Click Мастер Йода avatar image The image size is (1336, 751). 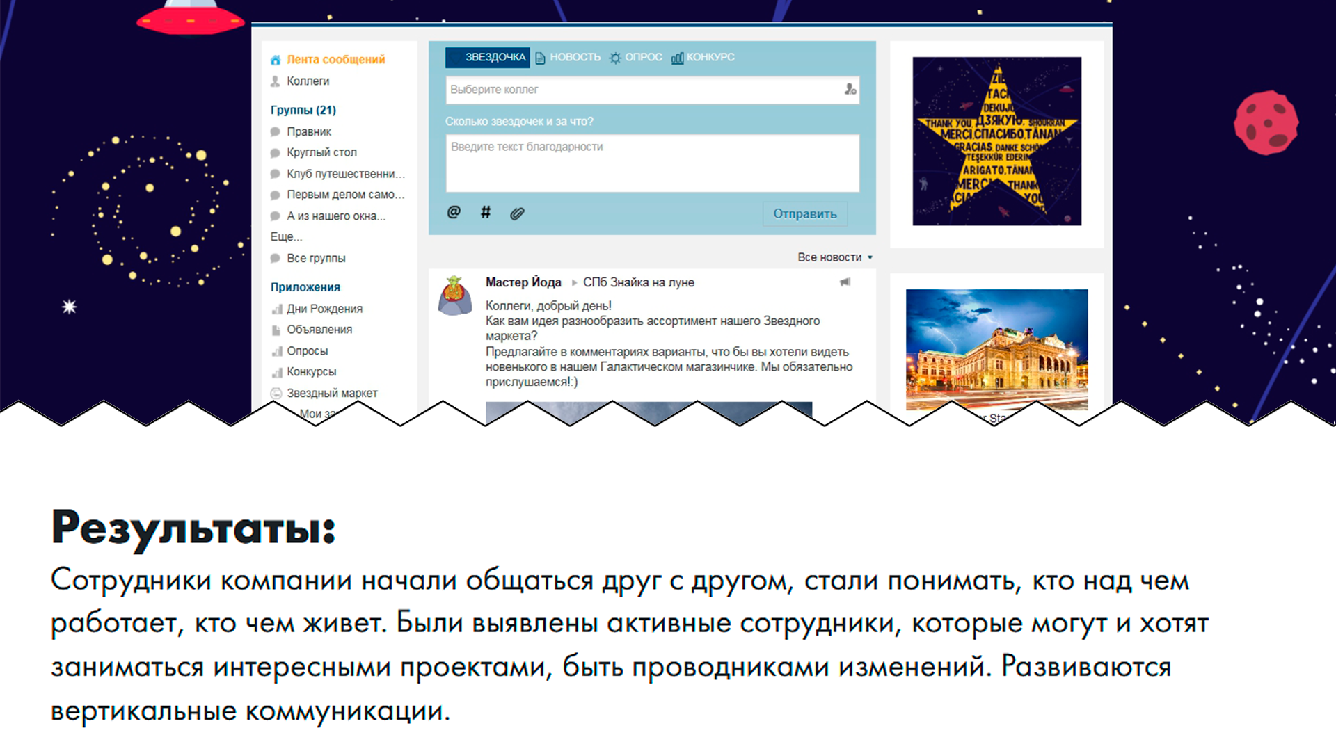point(455,296)
